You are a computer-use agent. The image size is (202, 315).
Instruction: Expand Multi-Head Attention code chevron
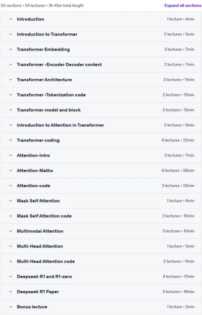pyautogui.click(x=11, y=261)
